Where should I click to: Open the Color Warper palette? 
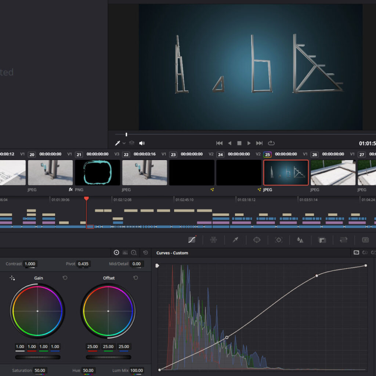point(213,240)
